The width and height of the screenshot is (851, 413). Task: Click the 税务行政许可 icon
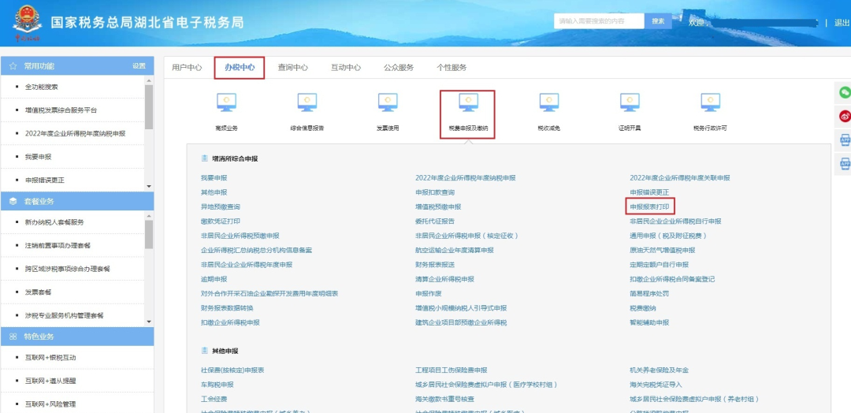click(710, 102)
